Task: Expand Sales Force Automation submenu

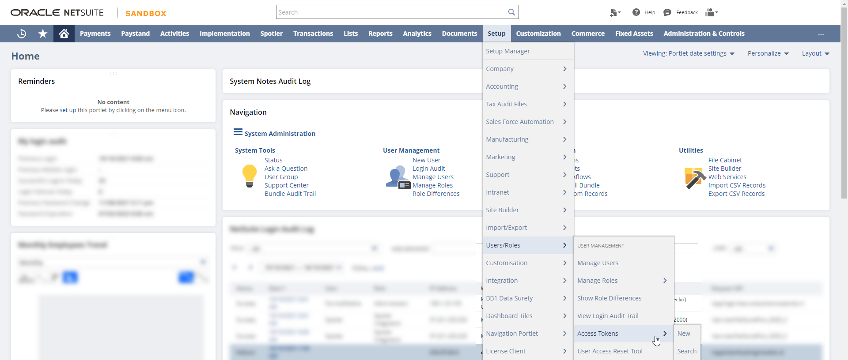Action: [528, 122]
